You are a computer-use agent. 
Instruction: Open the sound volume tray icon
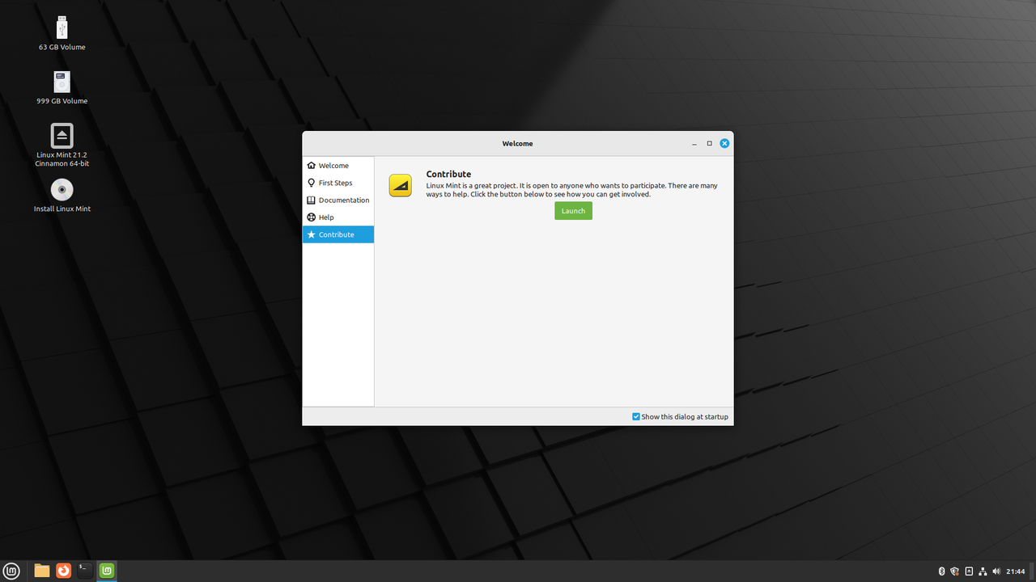pos(996,571)
